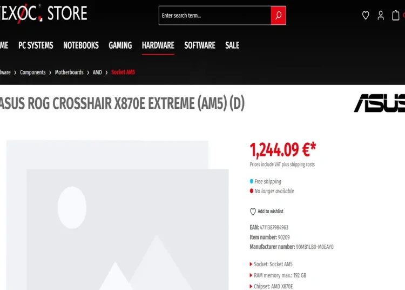405x290 pixels.
Task: Click the heart icon beside Add to wishlist
Action: point(253,212)
